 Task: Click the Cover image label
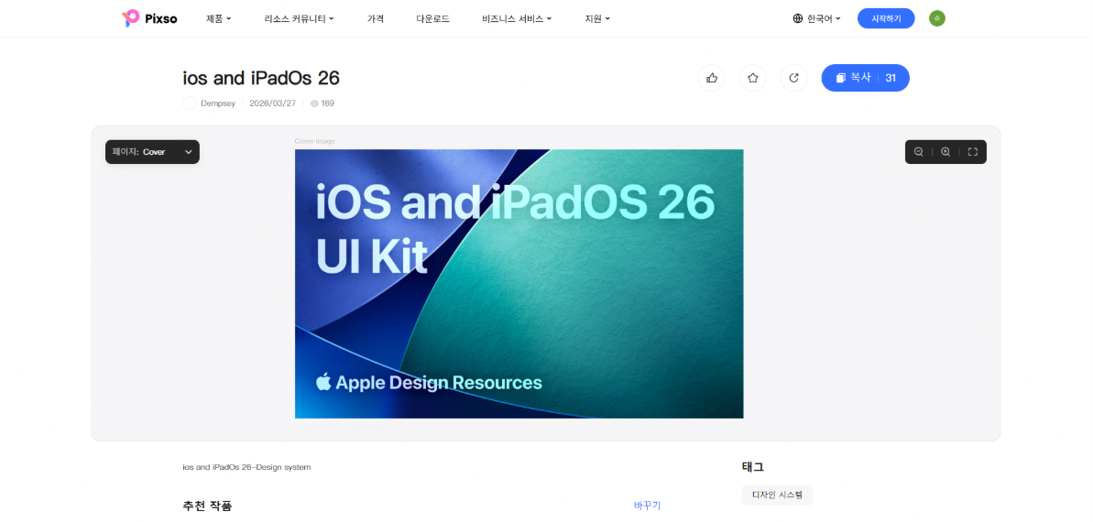point(315,141)
